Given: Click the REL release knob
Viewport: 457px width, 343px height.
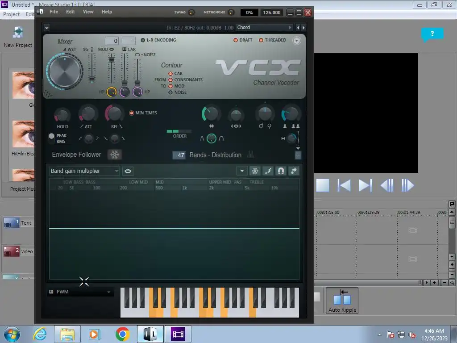Looking at the screenshot, I should [x=114, y=113].
